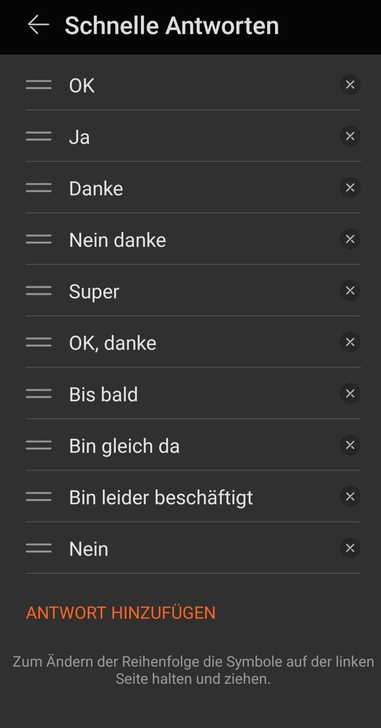Click ANTWORT HINZUFÜGEN to add reply
The height and width of the screenshot is (728, 381).
click(121, 613)
